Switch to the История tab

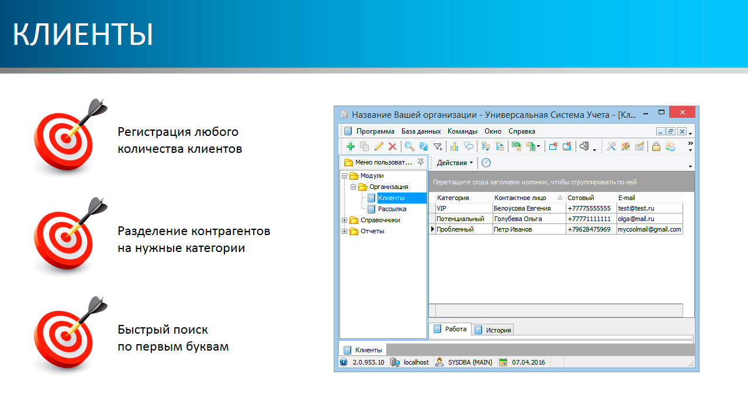(x=493, y=330)
